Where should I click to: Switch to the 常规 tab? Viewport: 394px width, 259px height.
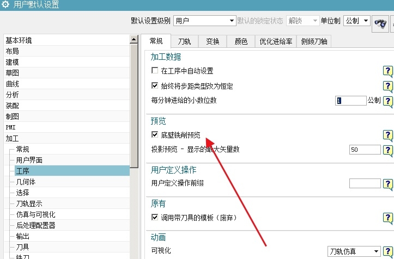coord(156,41)
